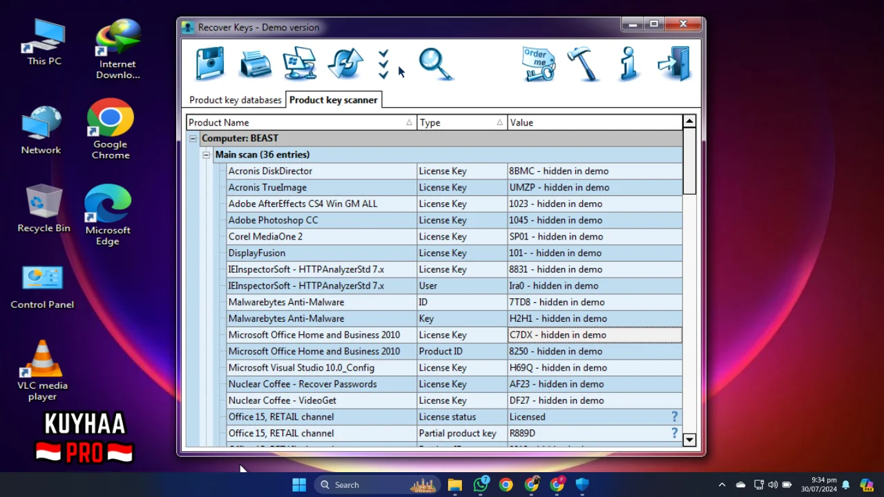The height and width of the screenshot is (497, 884).
Task: Select Nuclear Coffee - Recover Passwords row
Action: (x=454, y=384)
